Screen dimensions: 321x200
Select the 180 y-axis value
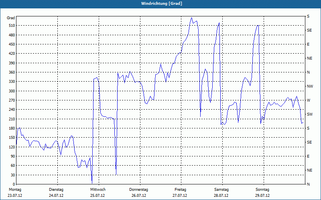[12, 128]
